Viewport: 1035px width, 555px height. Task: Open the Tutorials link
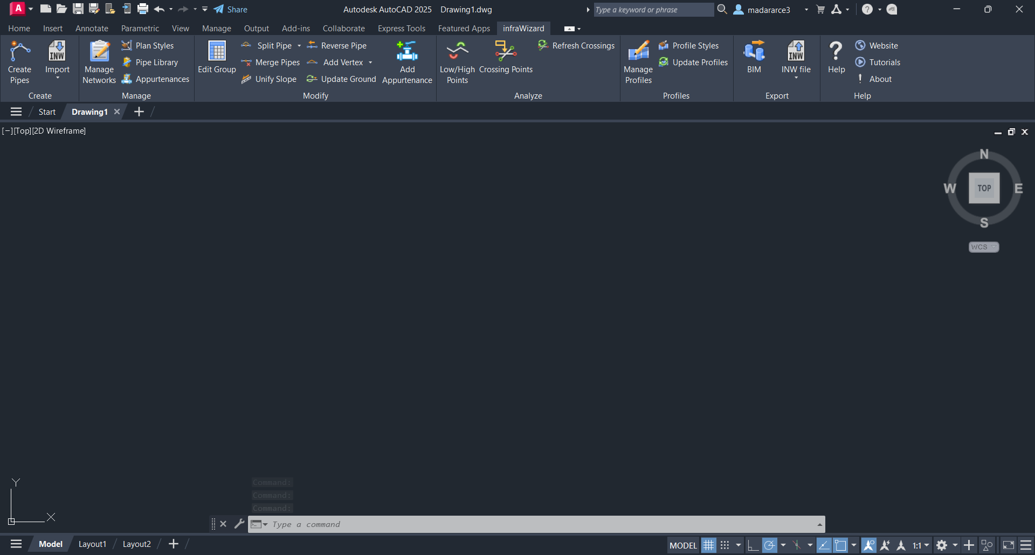point(884,63)
